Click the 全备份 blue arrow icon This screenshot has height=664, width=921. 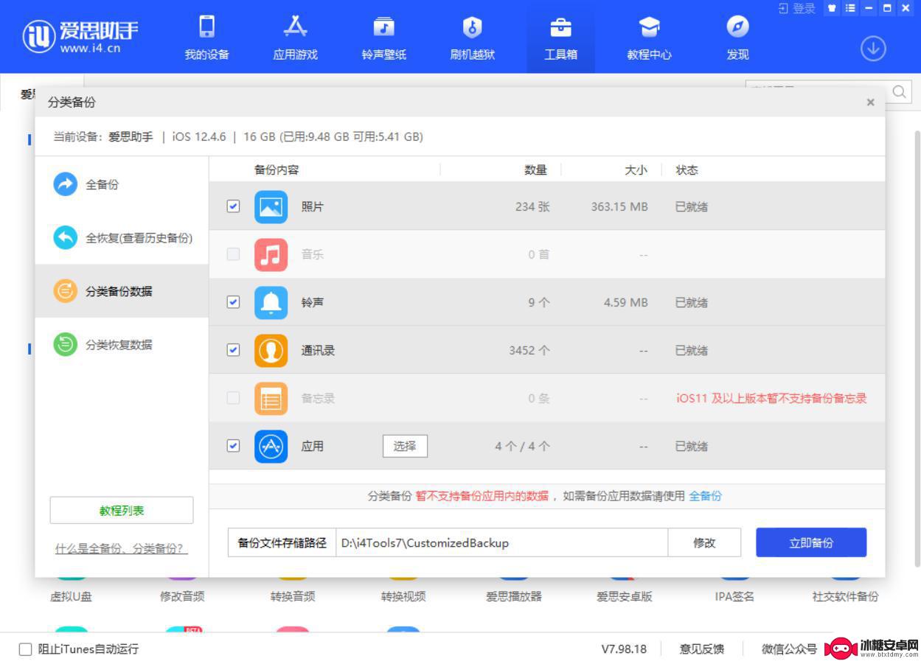click(x=65, y=184)
